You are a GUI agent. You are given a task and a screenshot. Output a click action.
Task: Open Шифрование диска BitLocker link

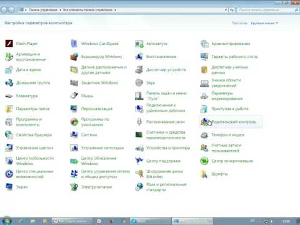164,174
